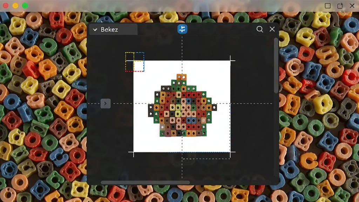
Task: Click the horizontal scrollbar at panel bottom
Action: [145, 182]
